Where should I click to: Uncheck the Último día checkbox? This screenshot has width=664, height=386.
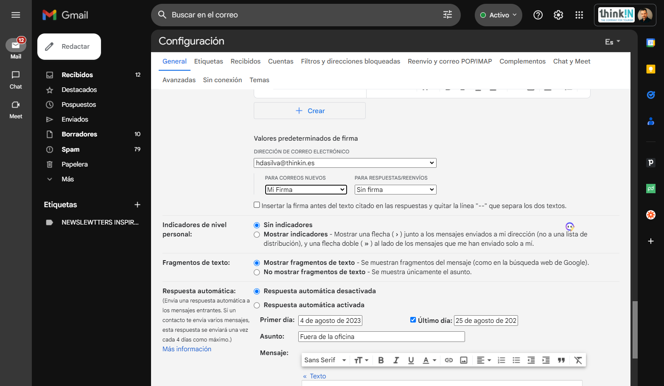413,320
